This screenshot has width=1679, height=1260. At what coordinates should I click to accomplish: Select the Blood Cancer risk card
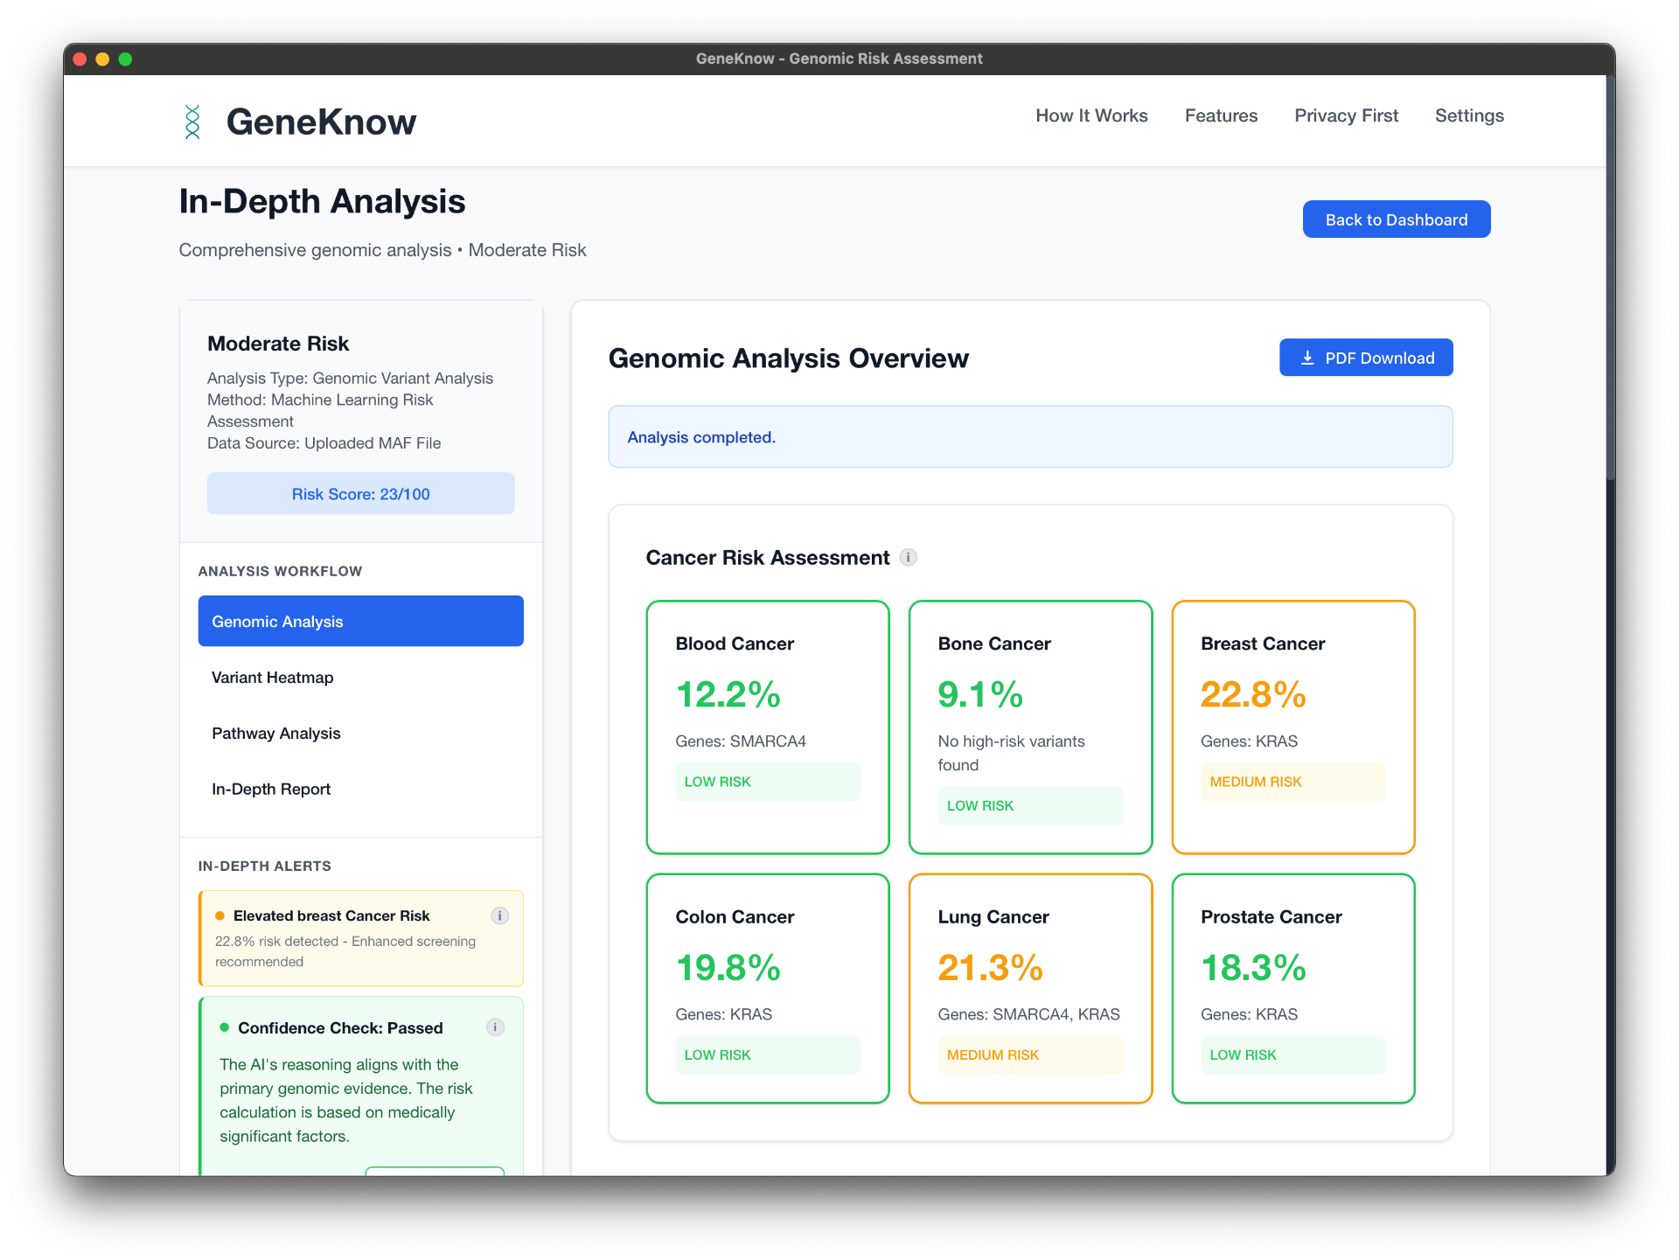[x=768, y=727]
